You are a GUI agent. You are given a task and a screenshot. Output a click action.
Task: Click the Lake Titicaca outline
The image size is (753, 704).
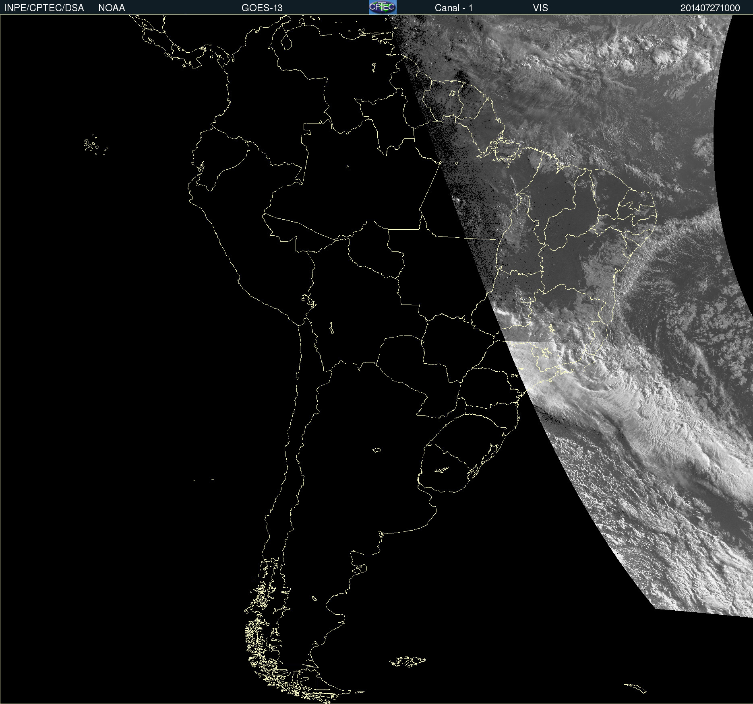click(x=309, y=301)
